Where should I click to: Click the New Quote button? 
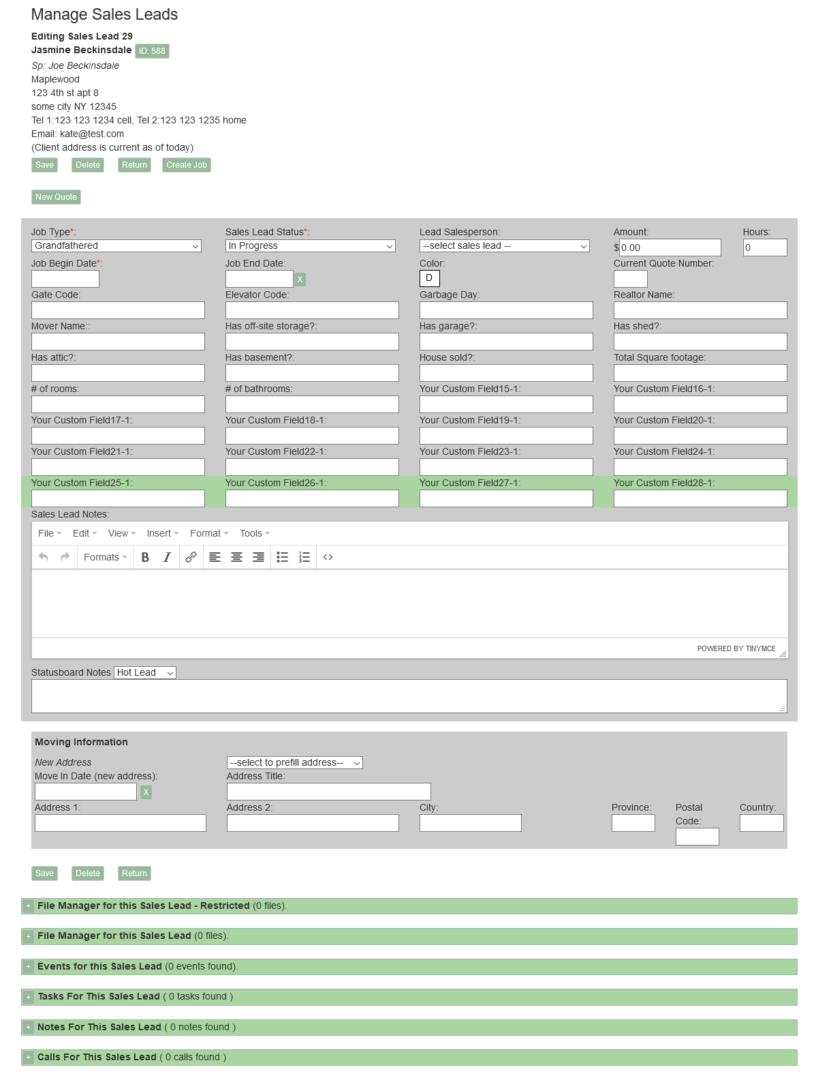tap(56, 197)
